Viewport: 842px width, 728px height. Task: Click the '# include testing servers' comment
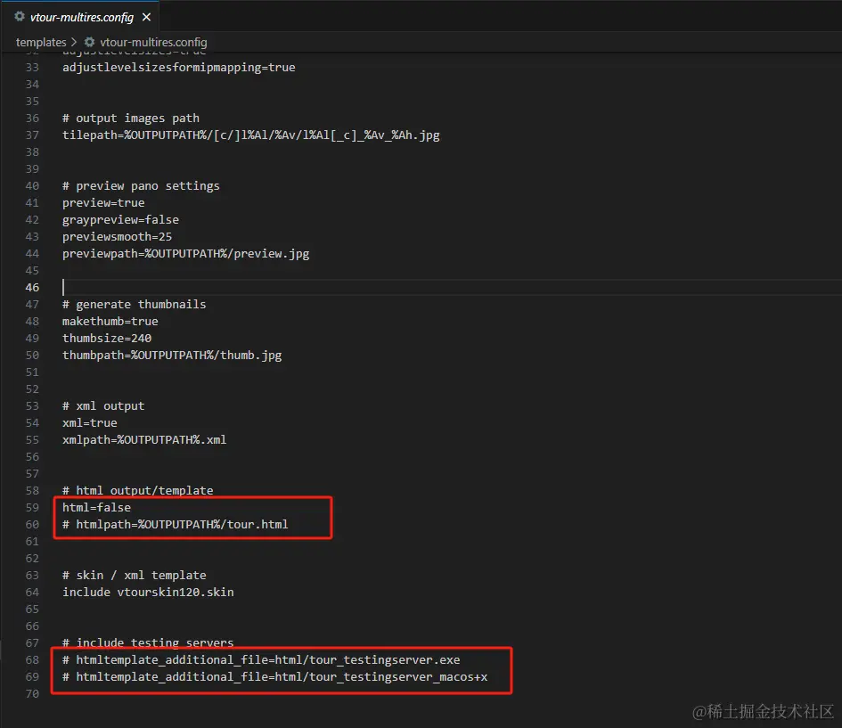click(148, 642)
